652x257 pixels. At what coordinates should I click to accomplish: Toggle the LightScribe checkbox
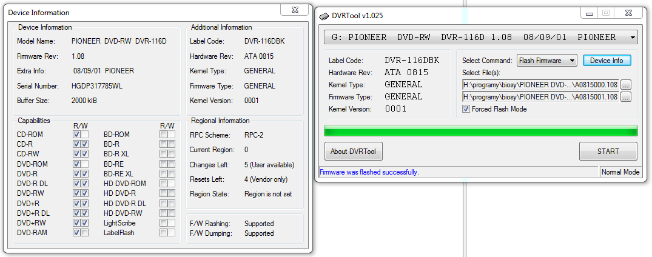click(x=163, y=223)
